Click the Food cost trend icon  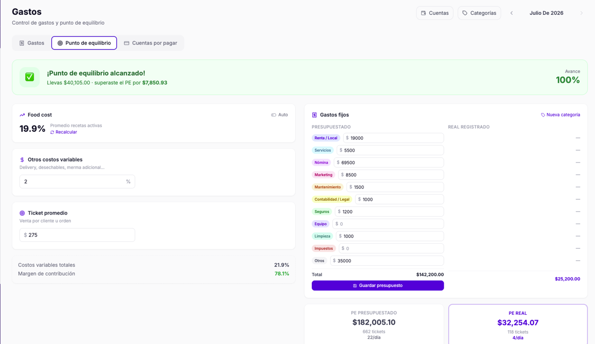tap(22, 115)
